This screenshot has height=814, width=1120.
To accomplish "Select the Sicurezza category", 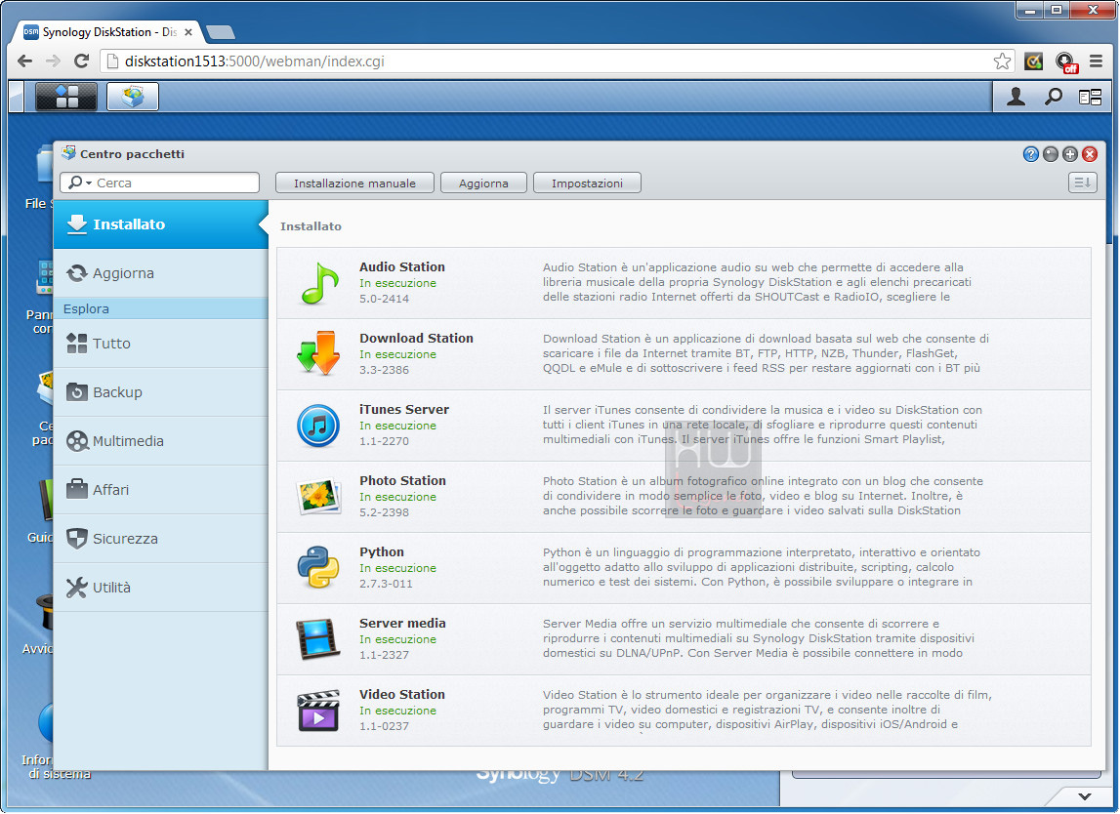I will pos(161,539).
